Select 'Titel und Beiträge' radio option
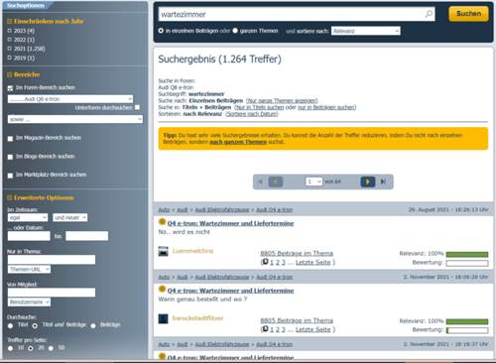Screen dimensions: 496x363 tap(35, 325)
